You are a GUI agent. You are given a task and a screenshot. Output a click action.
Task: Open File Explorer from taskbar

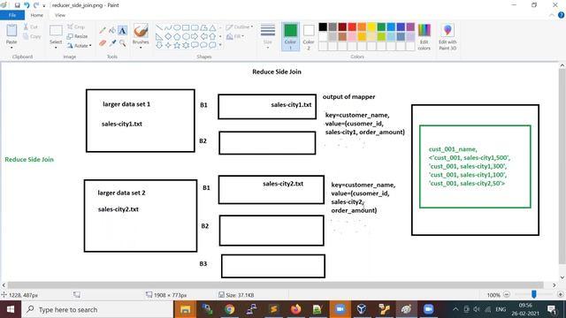(185, 309)
